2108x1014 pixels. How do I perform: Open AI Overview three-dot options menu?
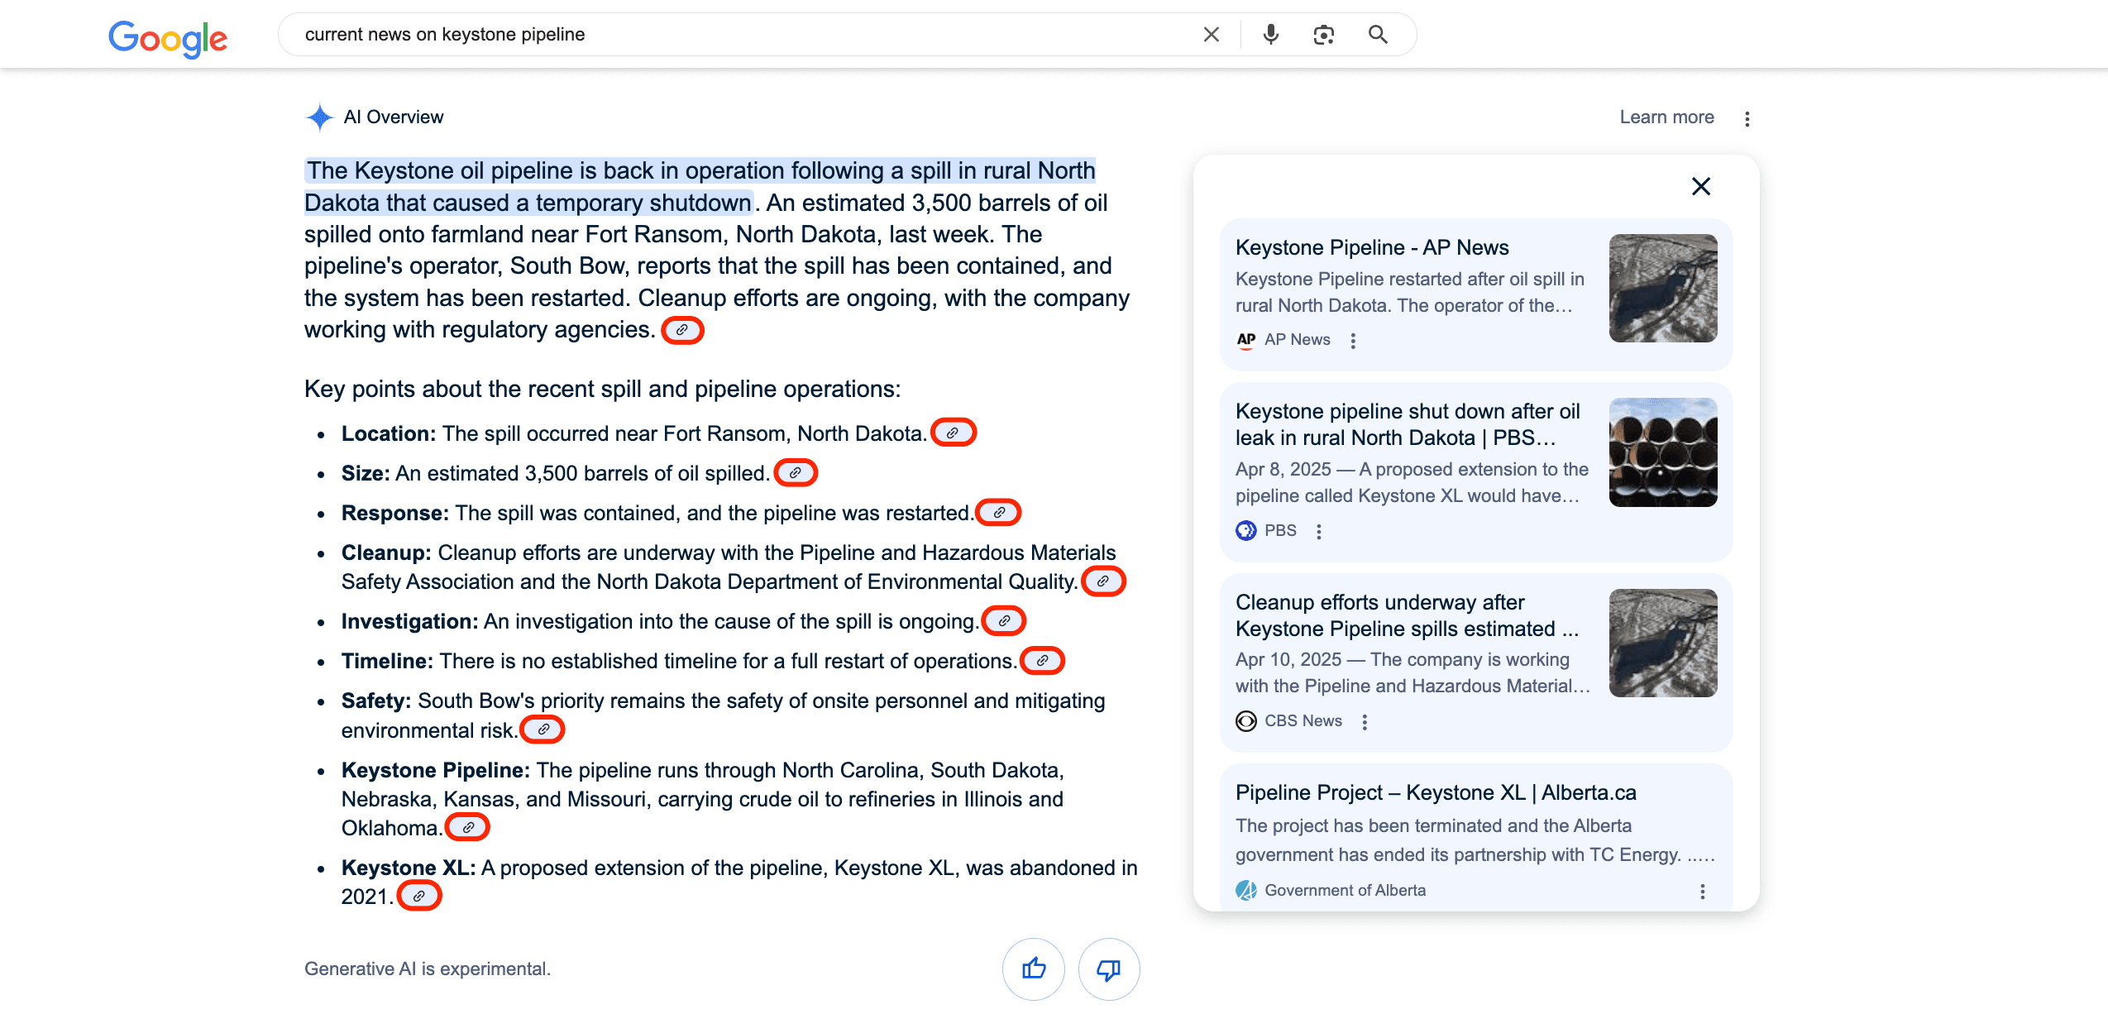pyautogui.click(x=1747, y=118)
